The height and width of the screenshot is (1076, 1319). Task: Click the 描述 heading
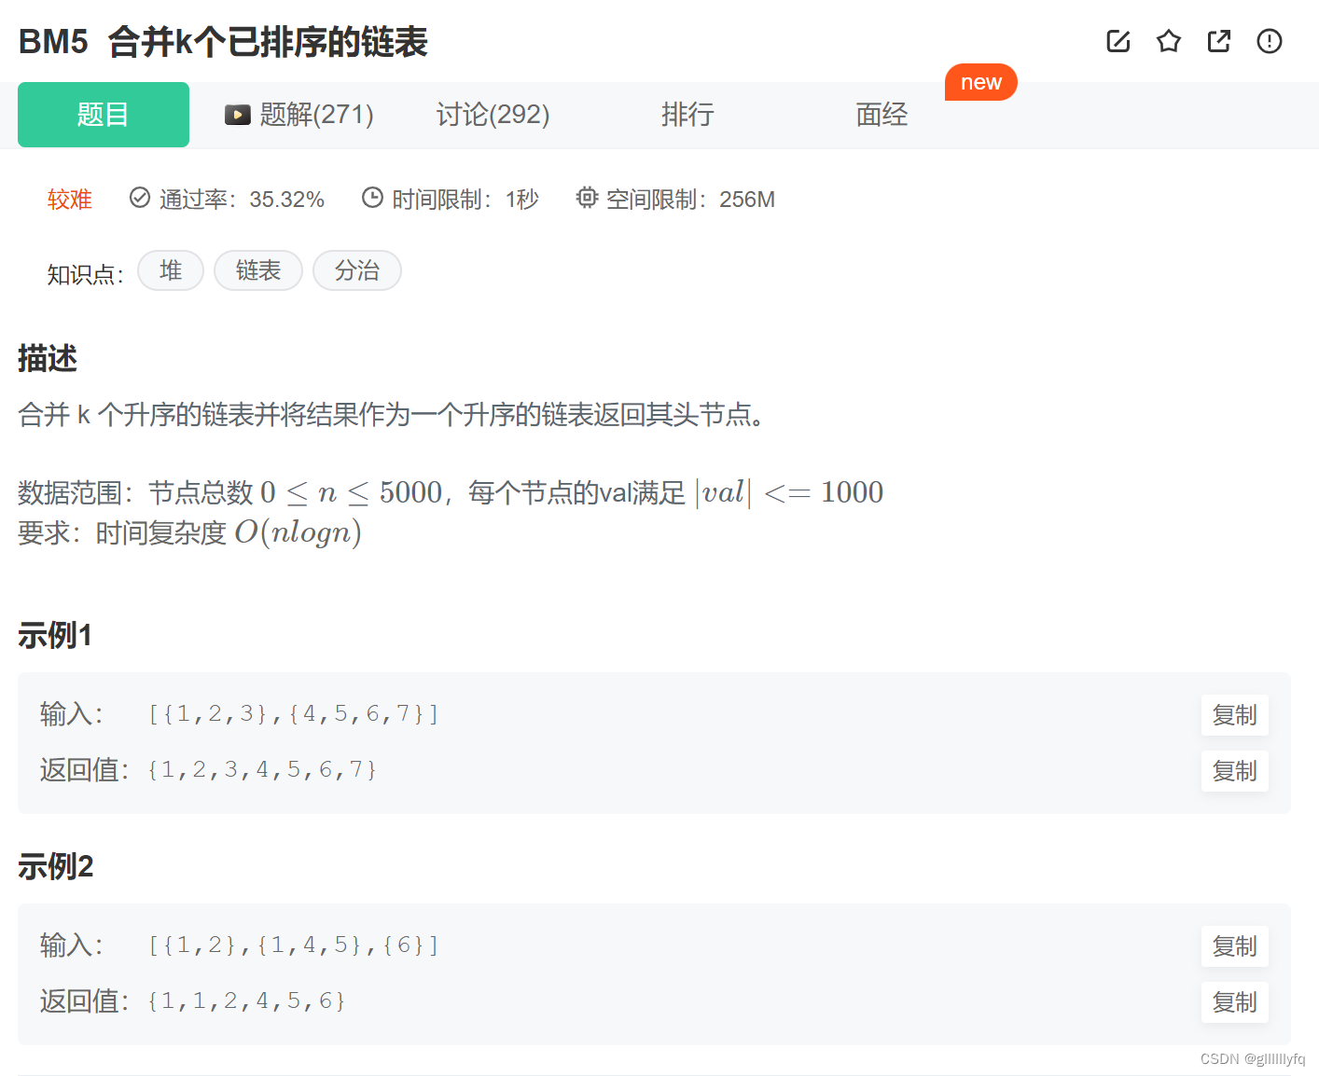pos(48,358)
